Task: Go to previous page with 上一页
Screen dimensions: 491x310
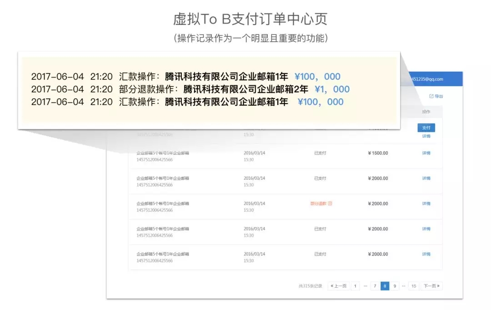Action: click(x=339, y=286)
